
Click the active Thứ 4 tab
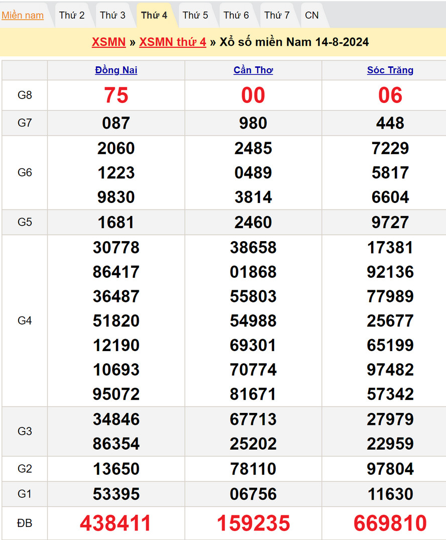tap(154, 15)
